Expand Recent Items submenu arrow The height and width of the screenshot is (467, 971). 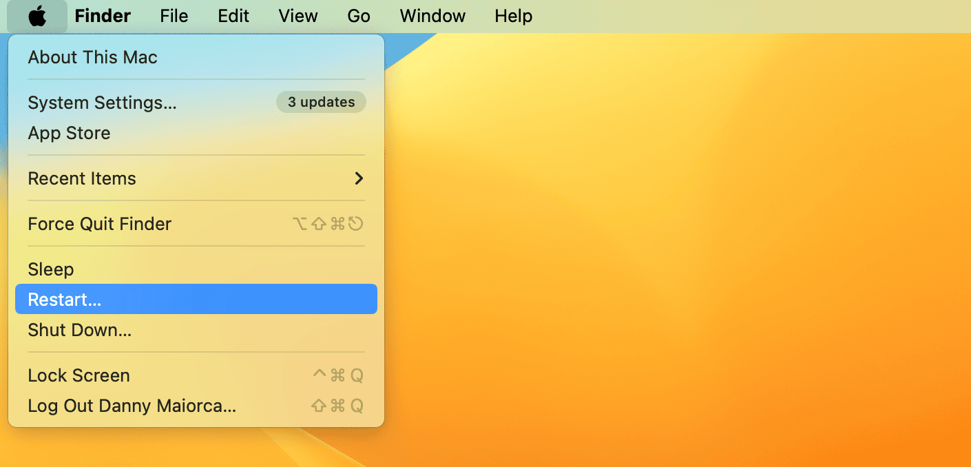(x=358, y=178)
